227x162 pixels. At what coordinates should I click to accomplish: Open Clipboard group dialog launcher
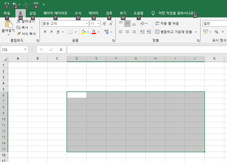tap(38, 41)
